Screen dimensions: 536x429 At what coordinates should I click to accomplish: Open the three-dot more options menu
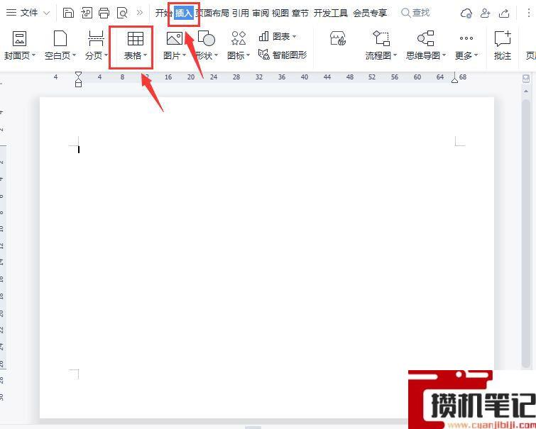pyautogui.click(x=529, y=13)
